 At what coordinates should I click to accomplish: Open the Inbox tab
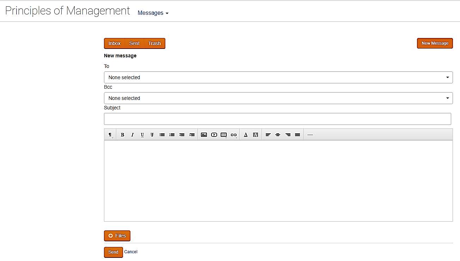click(x=115, y=43)
